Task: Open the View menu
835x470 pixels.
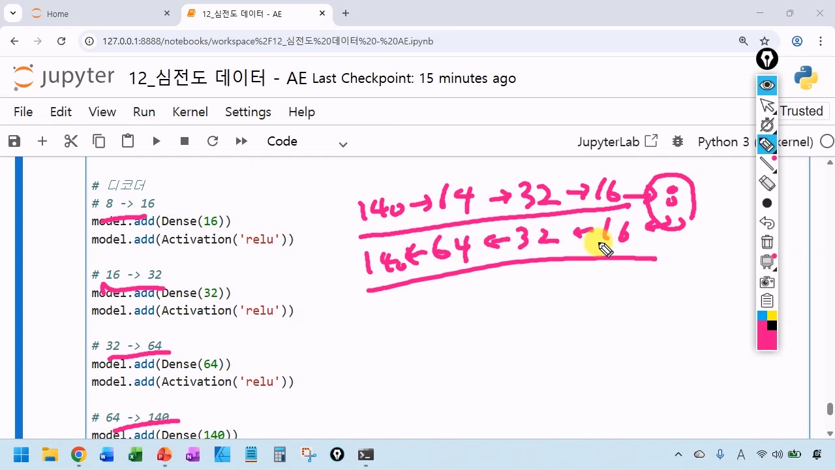Action: click(x=102, y=112)
